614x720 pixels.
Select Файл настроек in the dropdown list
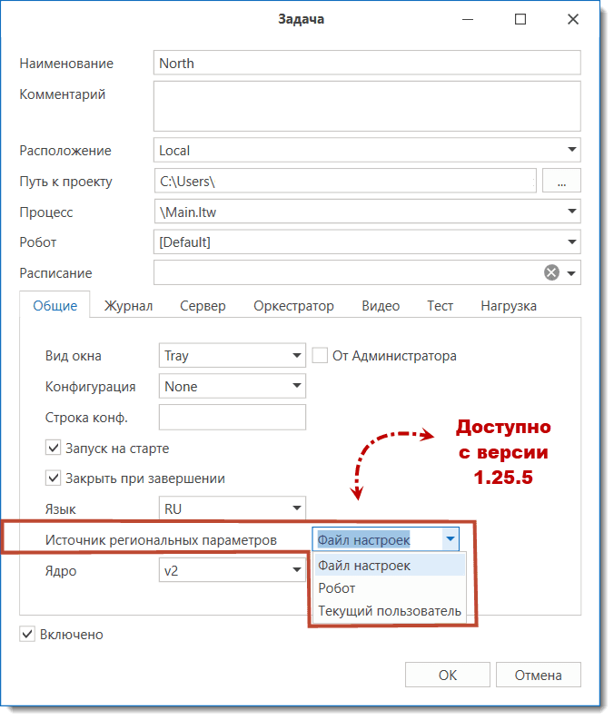(390, 566)
